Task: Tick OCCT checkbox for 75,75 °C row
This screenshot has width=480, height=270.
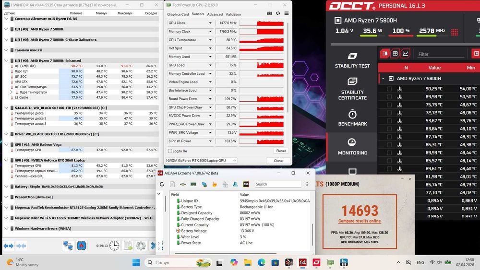Action: point(389,105)
